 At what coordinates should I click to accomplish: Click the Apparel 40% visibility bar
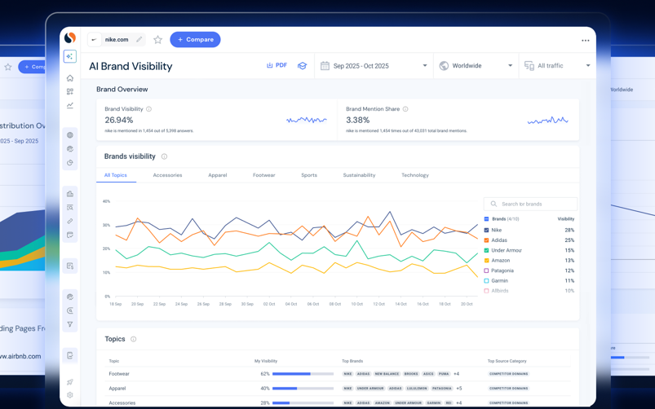[303, 389]
